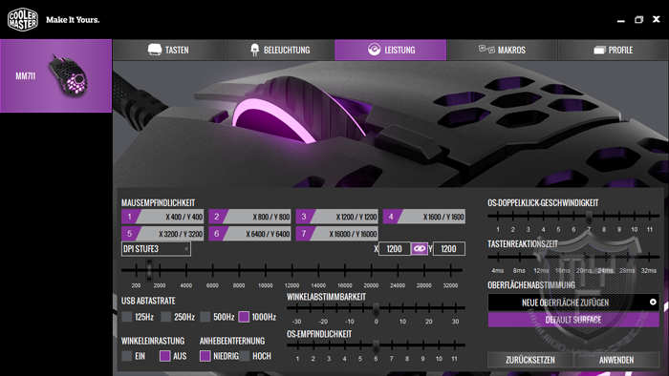Screen dimensions: 669x376
Task: Open the DPI STUFE3 dropdown
Action: (156, 249)
